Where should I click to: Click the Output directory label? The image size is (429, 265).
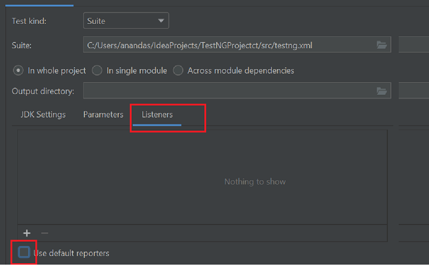pos(43,91)
